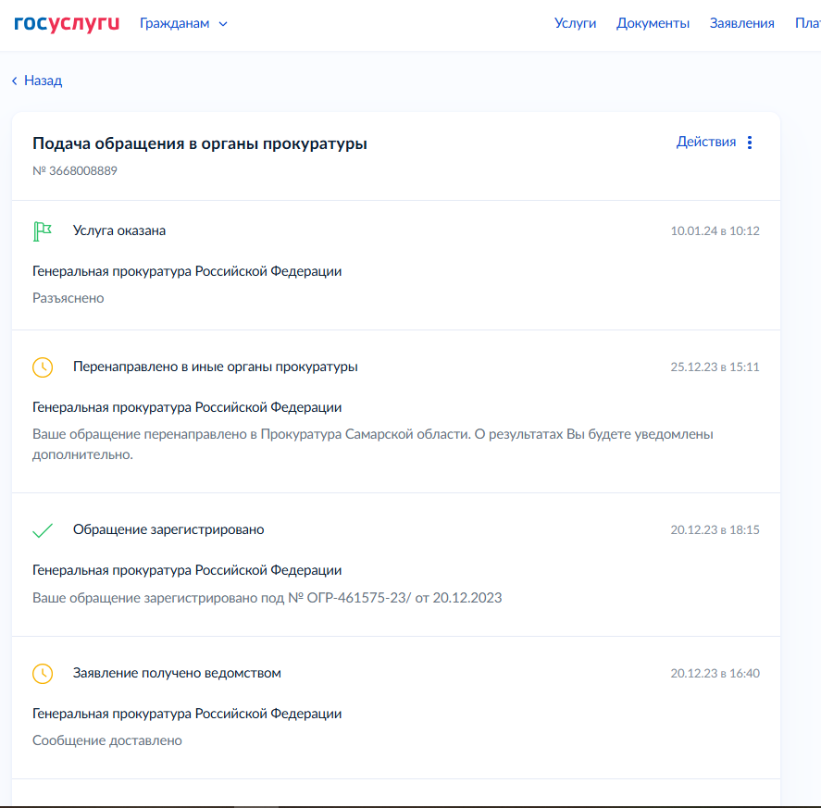
Task: Click the Перенаправлено в иные органы прокуратуры heading
Action: coord(215,367)
